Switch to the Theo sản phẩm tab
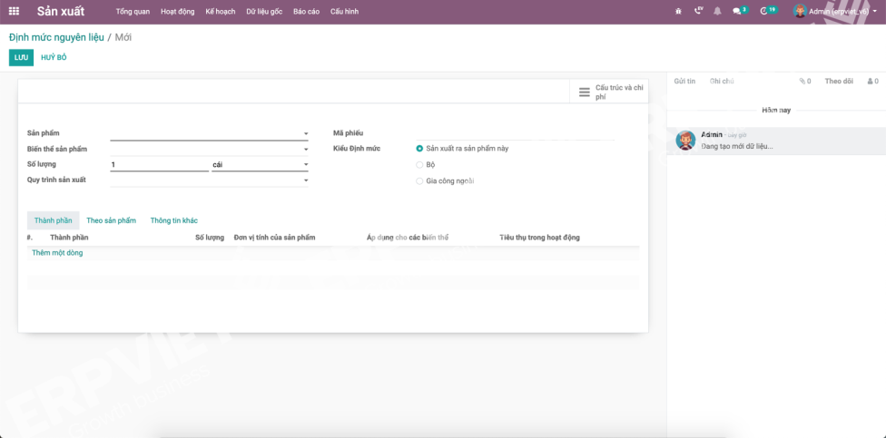The width and height of the screenshot is (886, 438). [x=111, y=220]
